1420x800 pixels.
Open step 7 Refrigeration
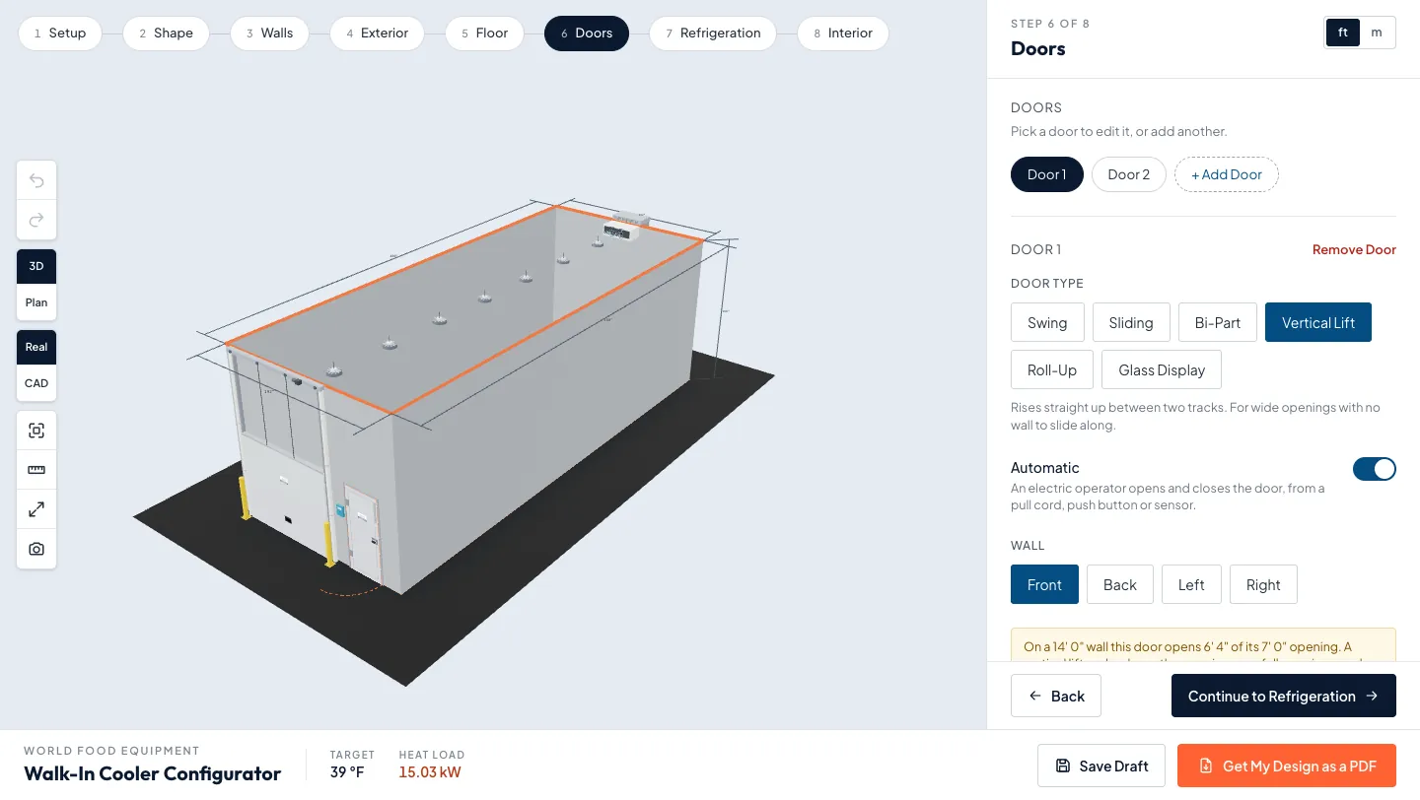(x=713, y=33)
